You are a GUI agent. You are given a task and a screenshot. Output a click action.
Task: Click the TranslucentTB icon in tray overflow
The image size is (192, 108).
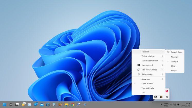tap(167, 97)
